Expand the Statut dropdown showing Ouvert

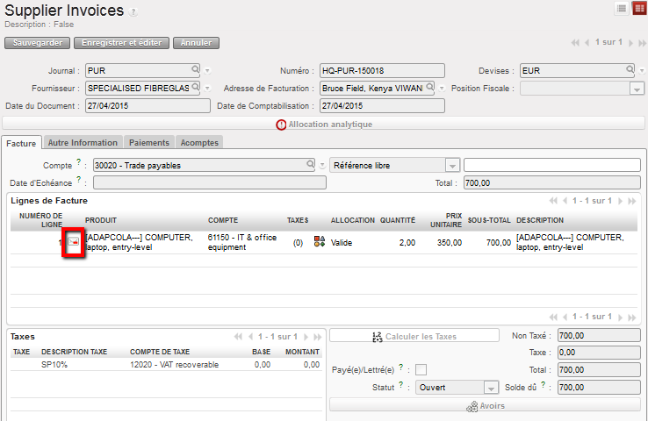491,387
